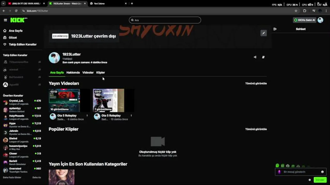Open the category thumbnail under Son Kullanılan Kategoriler
The width and height of the screenshot is (330, 185).
(61, 177)
